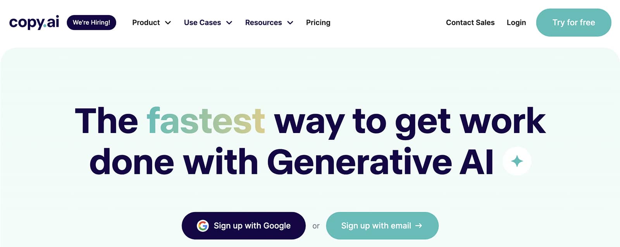
Task: Click the Login link
Action: pos(516,22)
